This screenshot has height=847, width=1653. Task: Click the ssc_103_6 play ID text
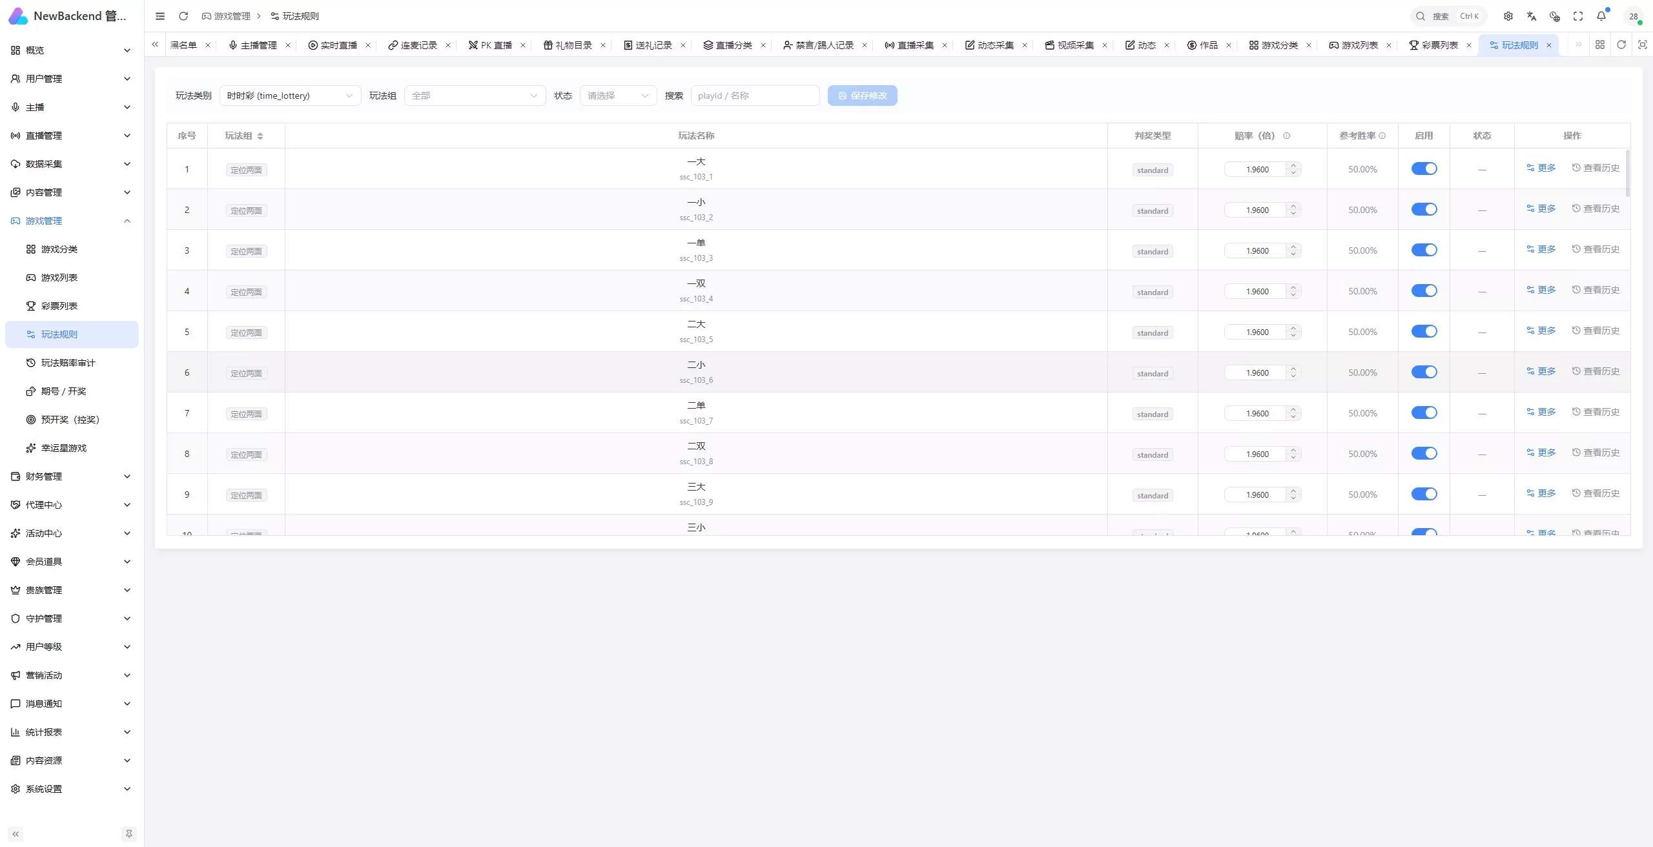pyautogui.click(x=696, y=380)
